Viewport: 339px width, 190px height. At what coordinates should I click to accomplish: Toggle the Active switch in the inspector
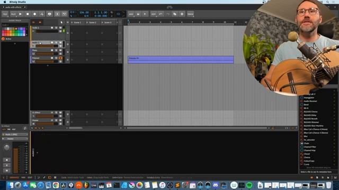(x=3, y=39)
